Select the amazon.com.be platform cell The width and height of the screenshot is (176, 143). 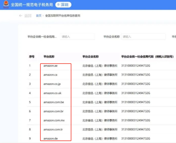[x=54, y=102]
